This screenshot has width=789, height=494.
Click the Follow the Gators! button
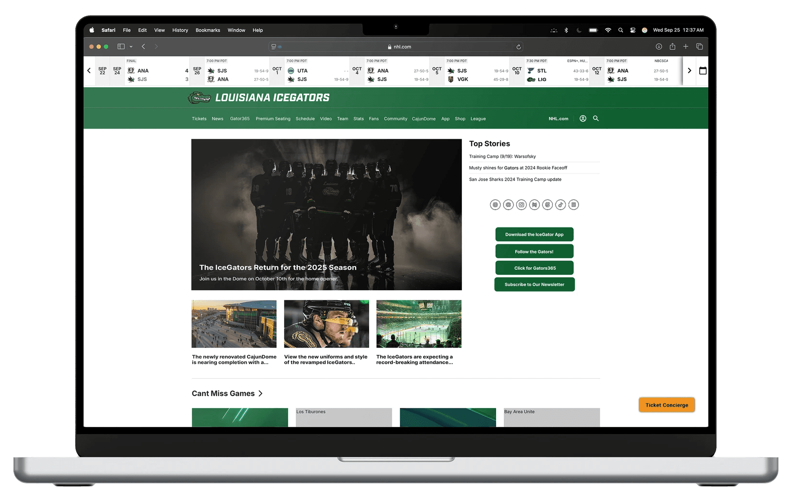(534, 252)
